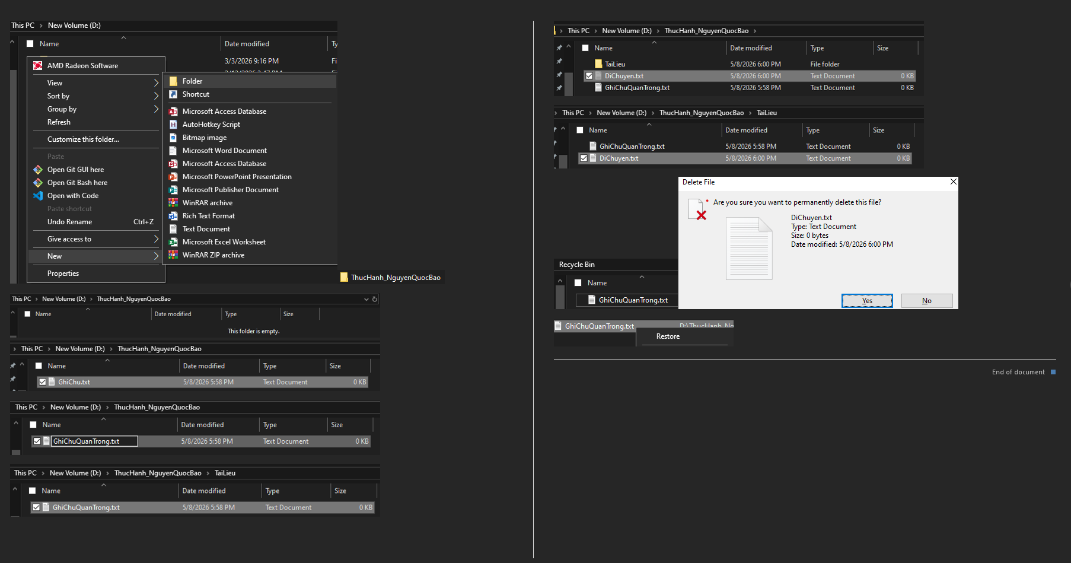Pick the Microsoft Excel Worksheet icon

coord(173,242)
